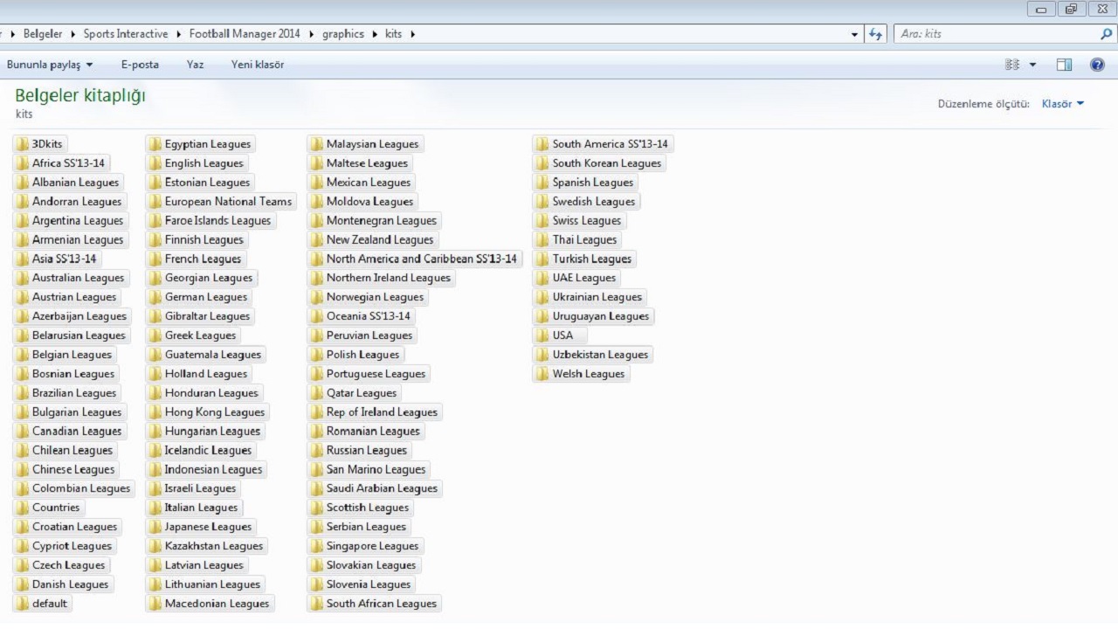Select the folder name 'Mexican Leagues'

click(x=369, y=183)
